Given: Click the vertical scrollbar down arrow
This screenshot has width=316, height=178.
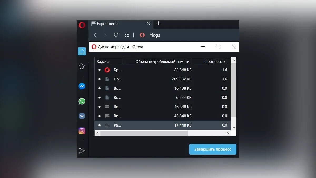Looking at the screenshot, I should click(x=234, y=127).
